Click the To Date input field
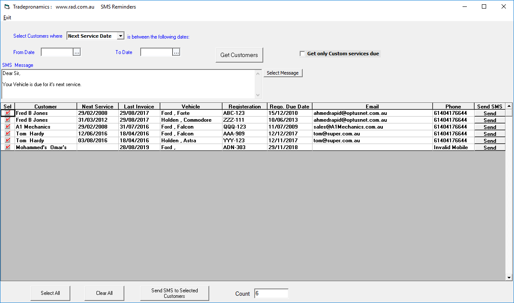The image size is (514, 303). pos(156,52)
